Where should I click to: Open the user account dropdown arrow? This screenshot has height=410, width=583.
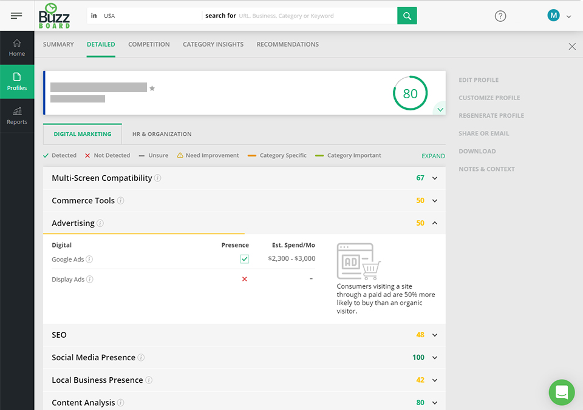[x=568, y=15]
